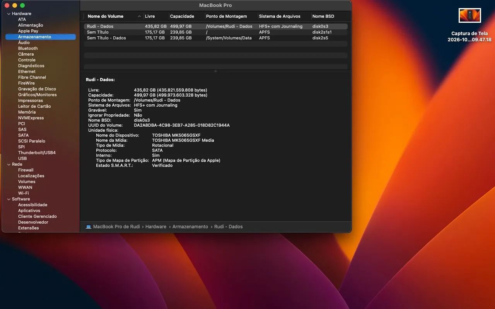Select SCSI Paralelo in the sidebar

tap(32, 141)
